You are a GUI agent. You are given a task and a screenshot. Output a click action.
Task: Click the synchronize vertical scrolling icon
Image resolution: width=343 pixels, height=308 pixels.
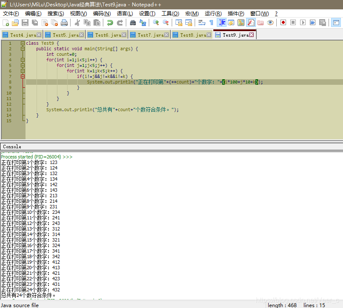click(x=179, y=23)
